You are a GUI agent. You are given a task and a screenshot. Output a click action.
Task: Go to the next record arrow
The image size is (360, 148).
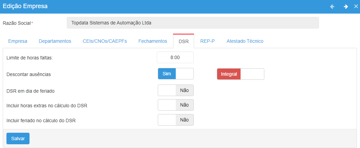[345, 6]
